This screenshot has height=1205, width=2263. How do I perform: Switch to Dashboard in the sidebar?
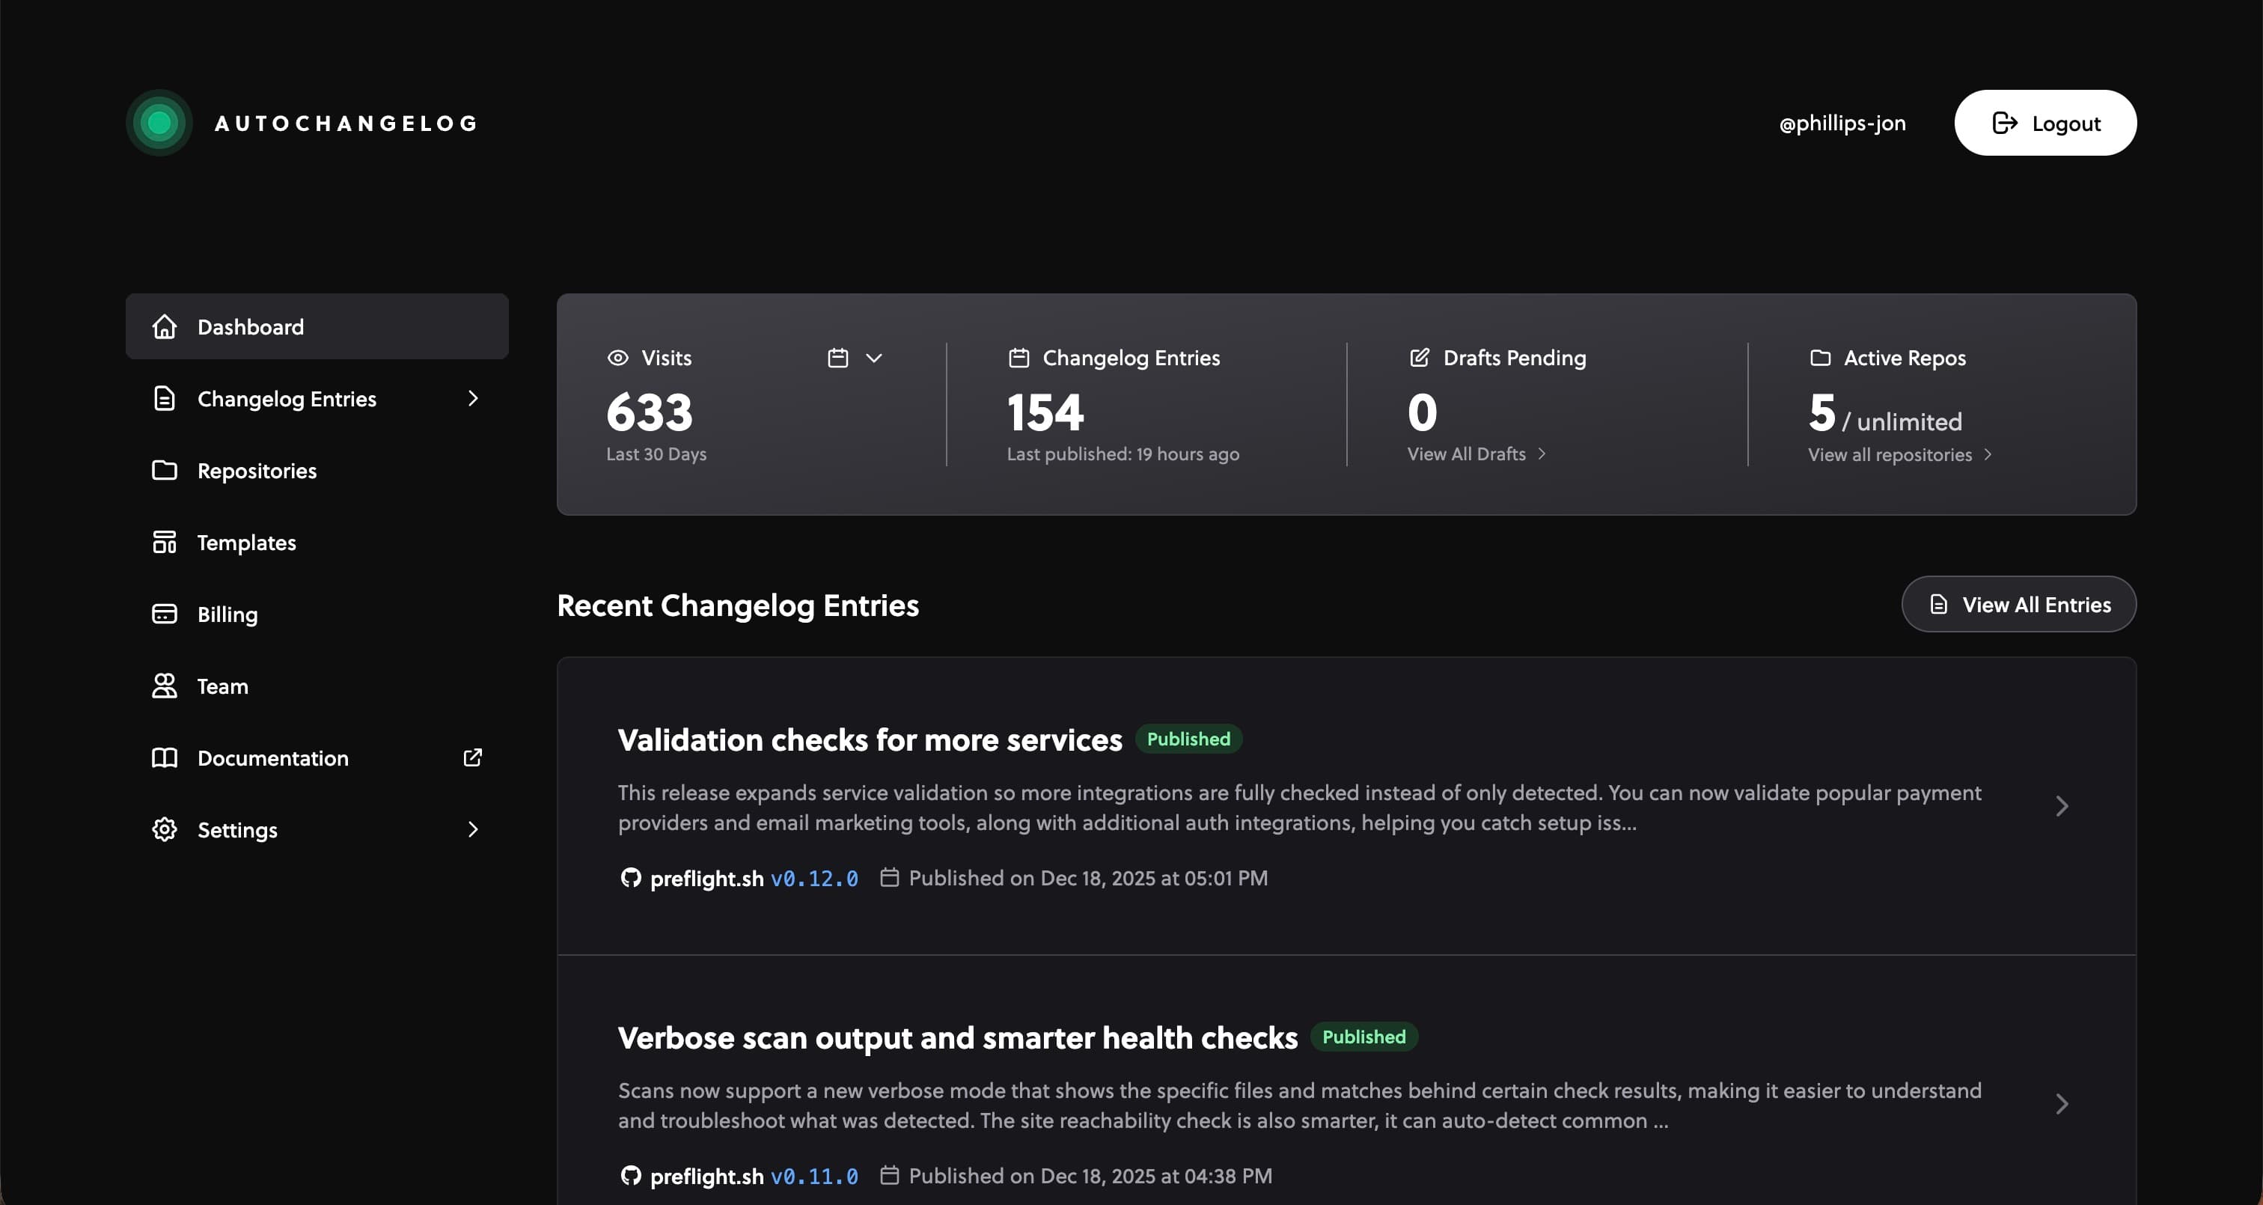click(x=249, y=326)
